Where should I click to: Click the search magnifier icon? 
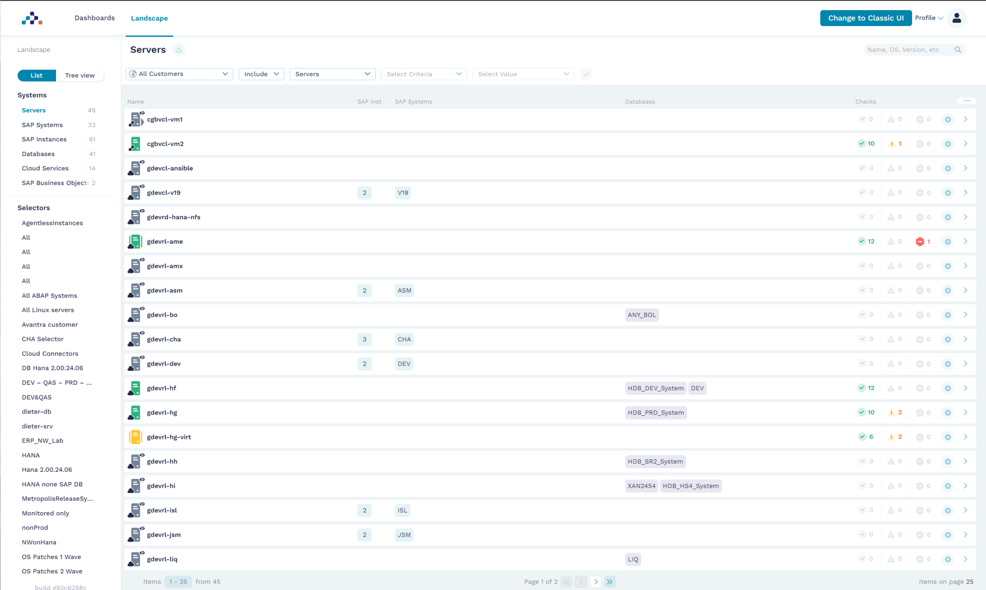click(958, 49)
